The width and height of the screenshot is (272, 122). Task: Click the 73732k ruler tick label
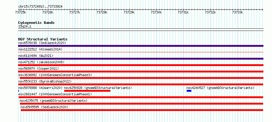click(211, 12)
